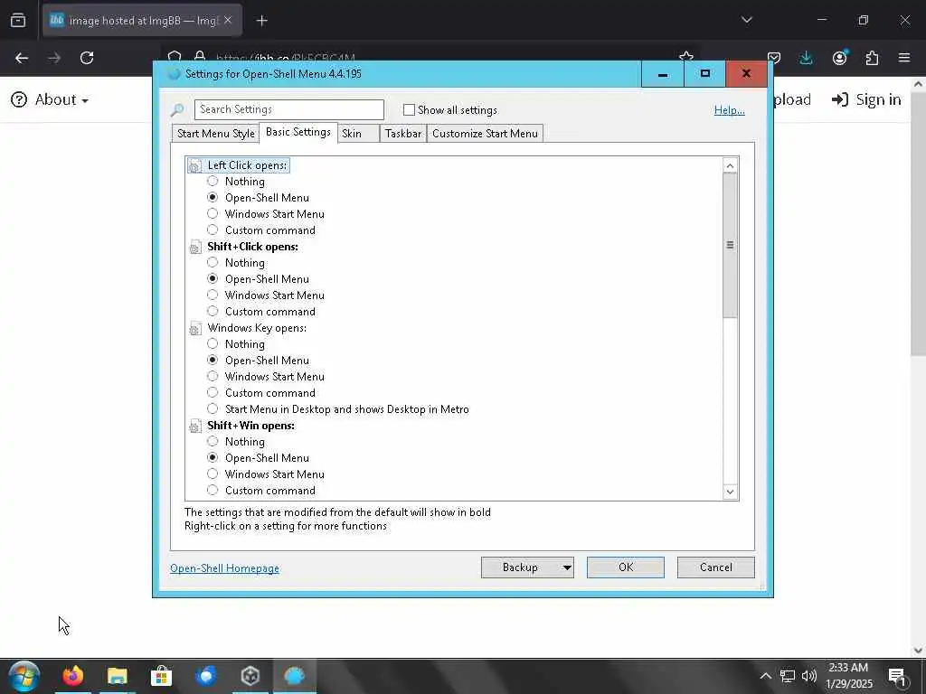Select Custom command under Left Click opens
This screenshot has height=694, width=926.
click(213, 230)
